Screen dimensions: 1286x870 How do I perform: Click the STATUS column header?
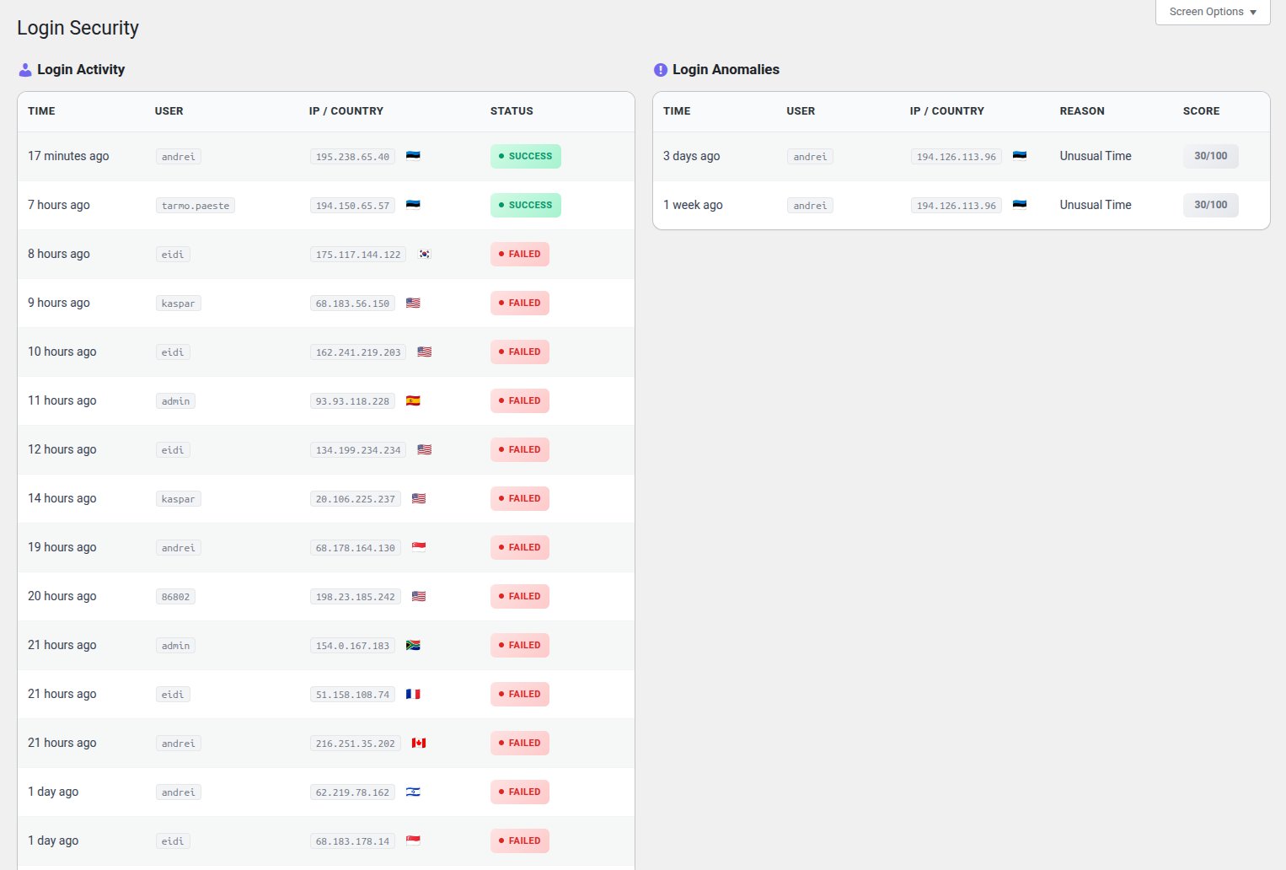[512, 110]
